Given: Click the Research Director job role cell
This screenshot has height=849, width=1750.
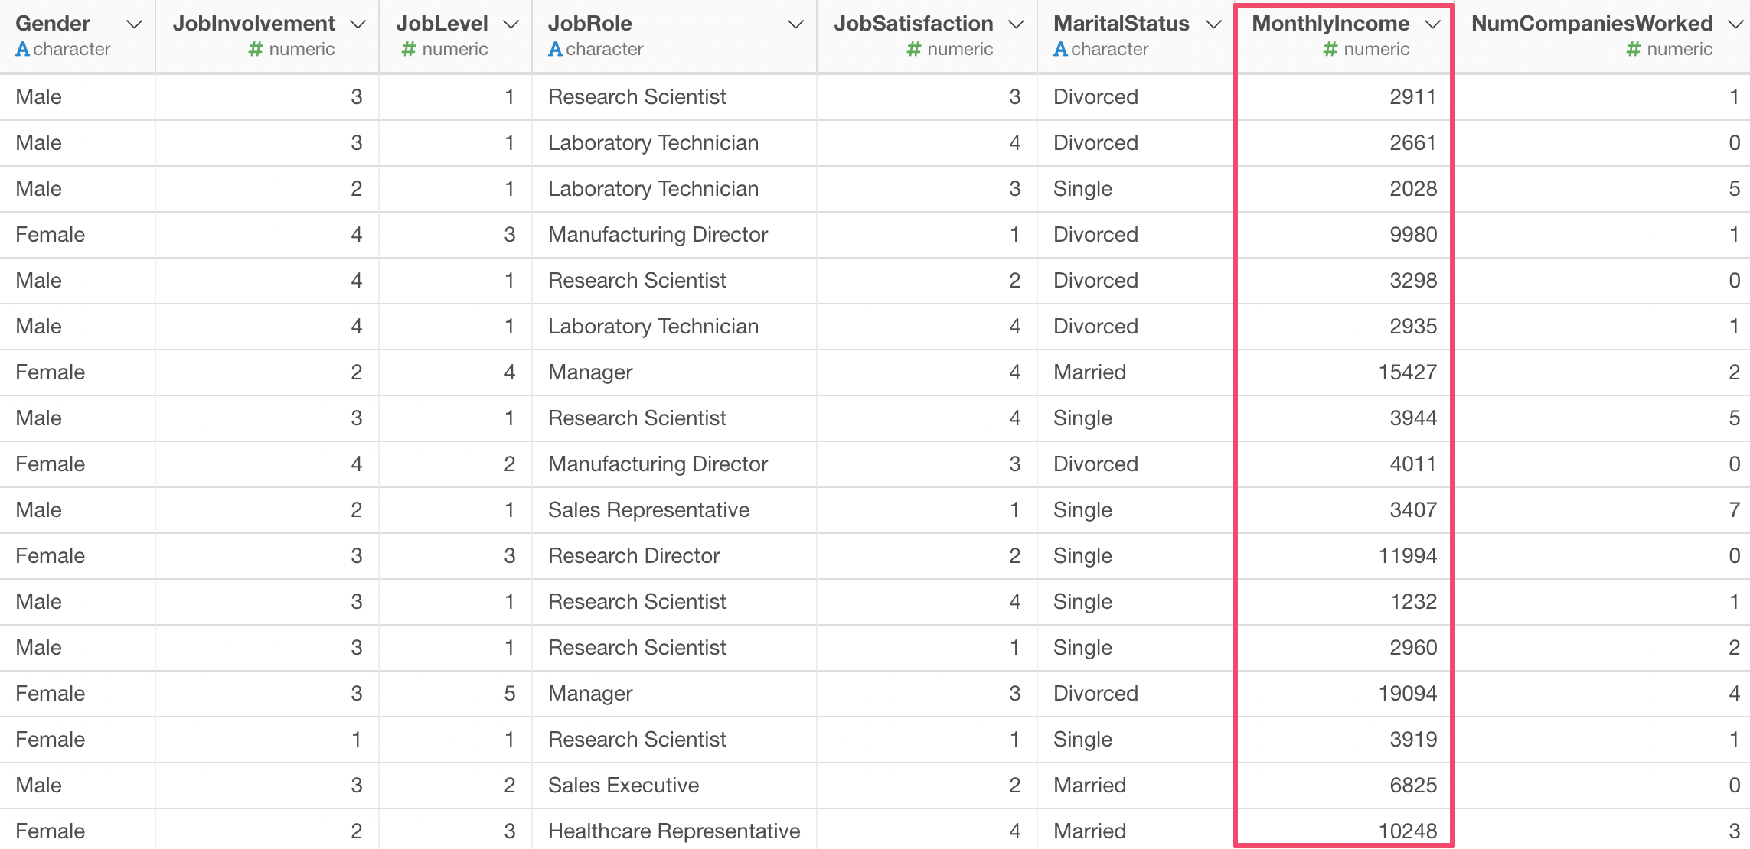Looking at the screenshot, I should (634, 556).
